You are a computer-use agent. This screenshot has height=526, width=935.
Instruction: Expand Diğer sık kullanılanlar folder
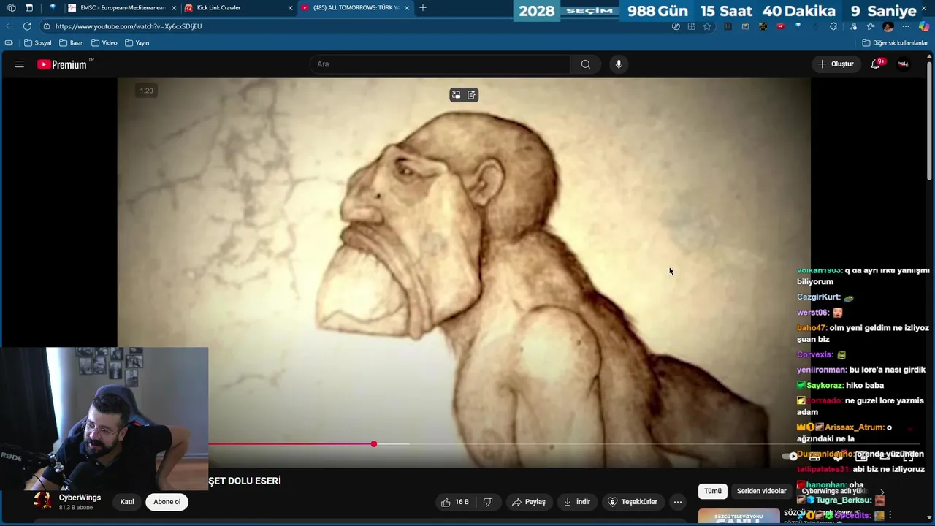point(895,43)
